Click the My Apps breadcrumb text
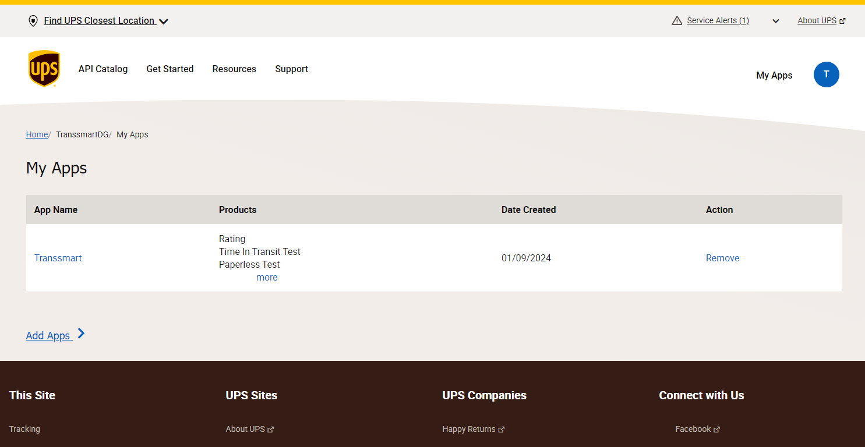 point(132,134)
